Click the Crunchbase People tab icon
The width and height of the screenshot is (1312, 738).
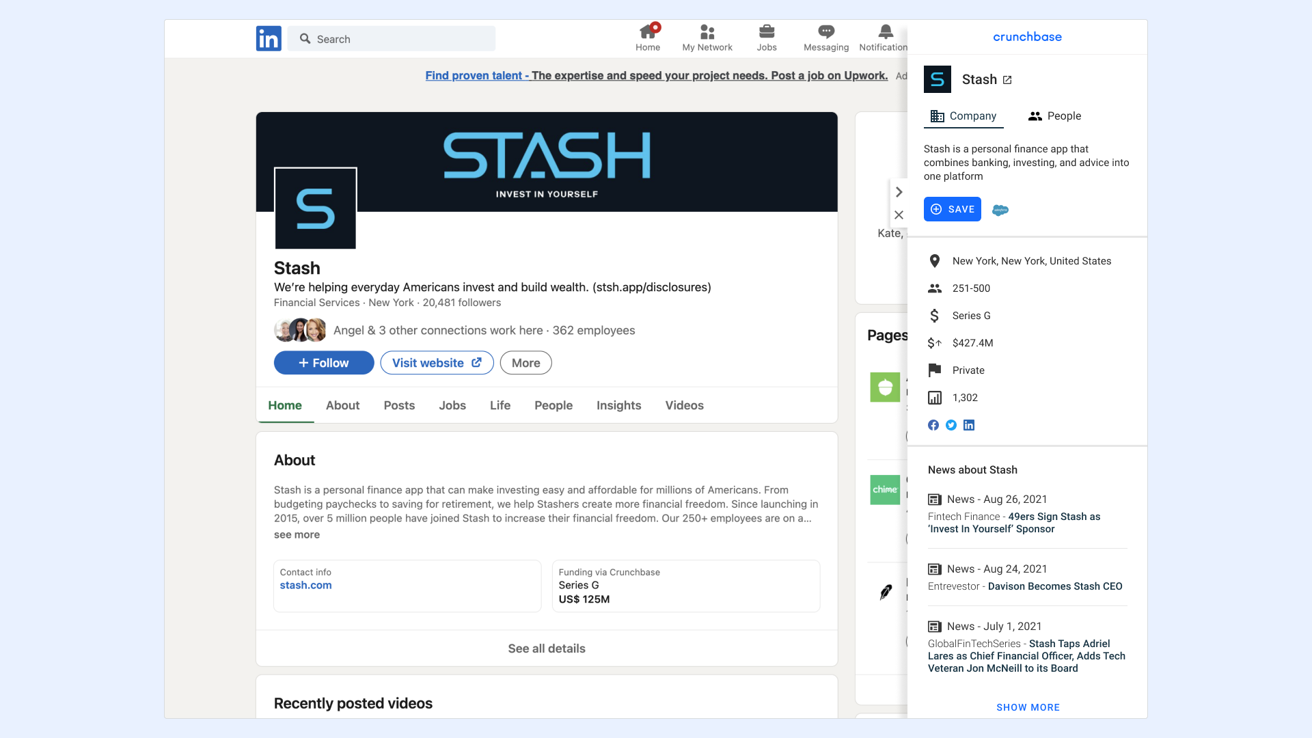1035,115
